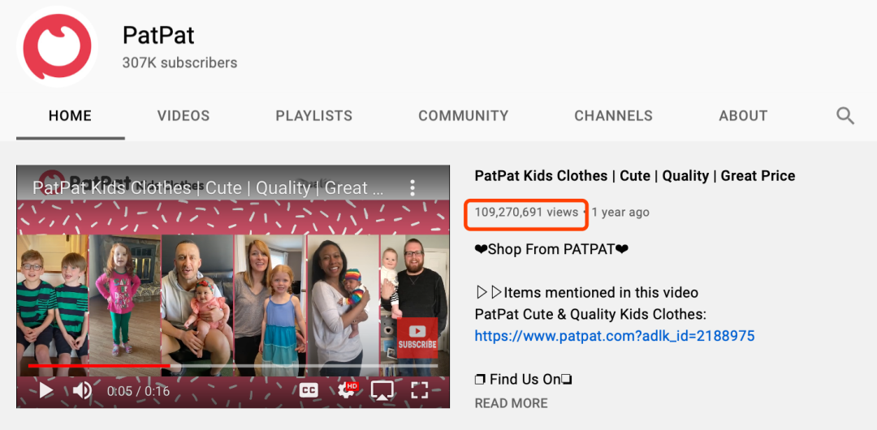Click the featured video frame with families
Image resolution: width=877 pixels, height=430 pixels.
pos(233,286)
